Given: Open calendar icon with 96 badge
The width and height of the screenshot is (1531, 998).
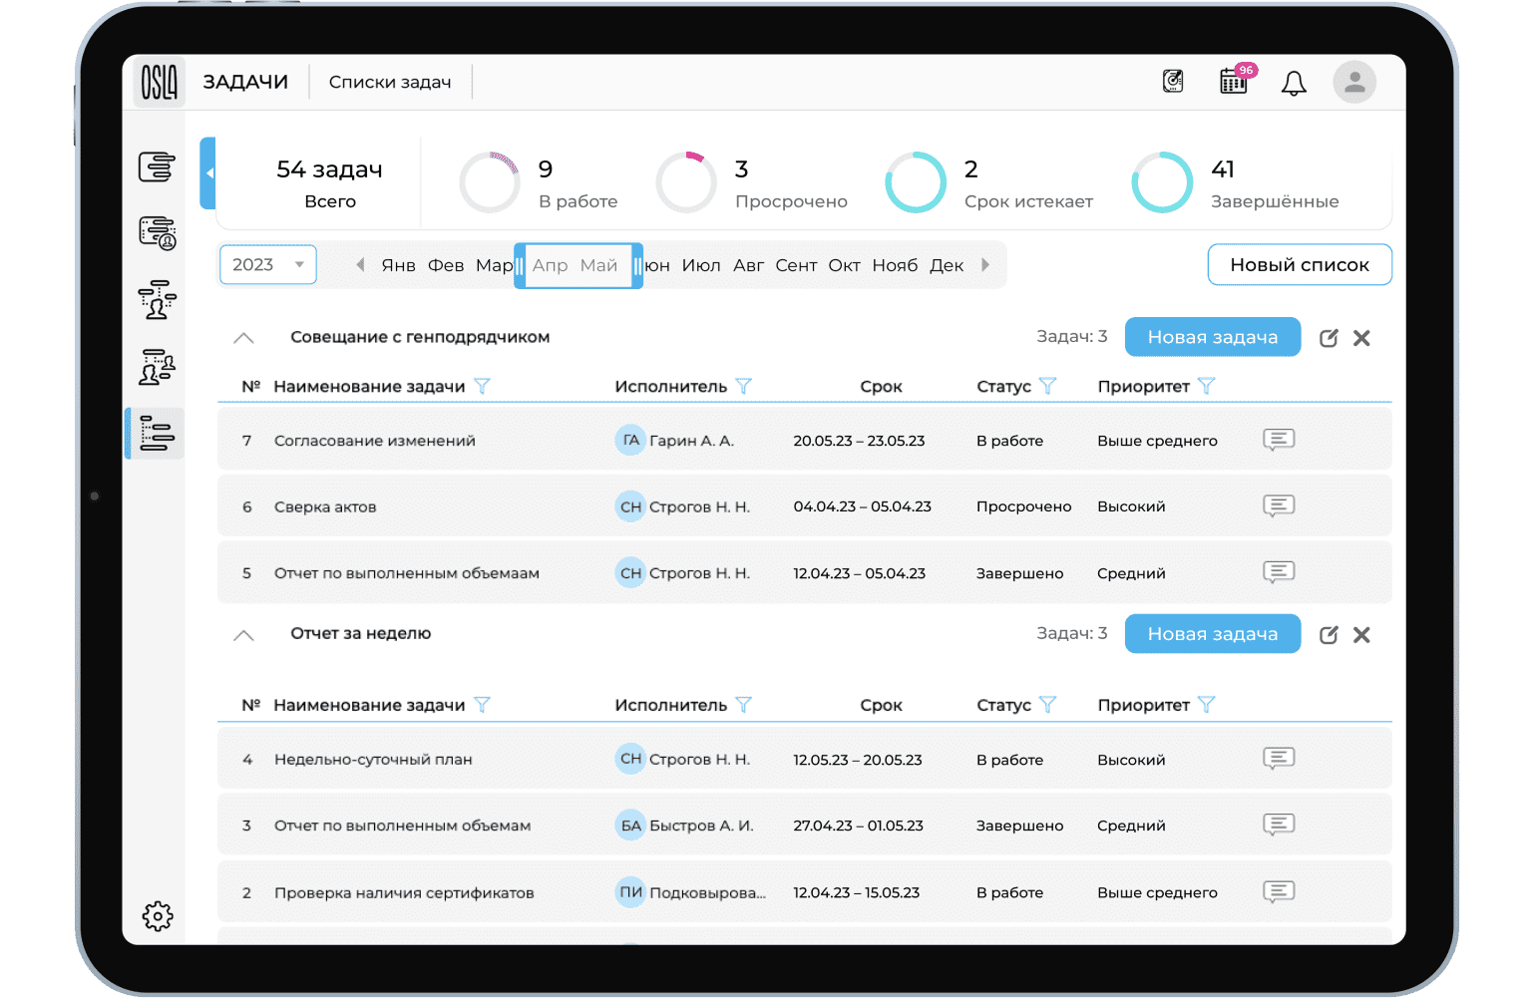Looking at the screenshot, I should 1234,82.
